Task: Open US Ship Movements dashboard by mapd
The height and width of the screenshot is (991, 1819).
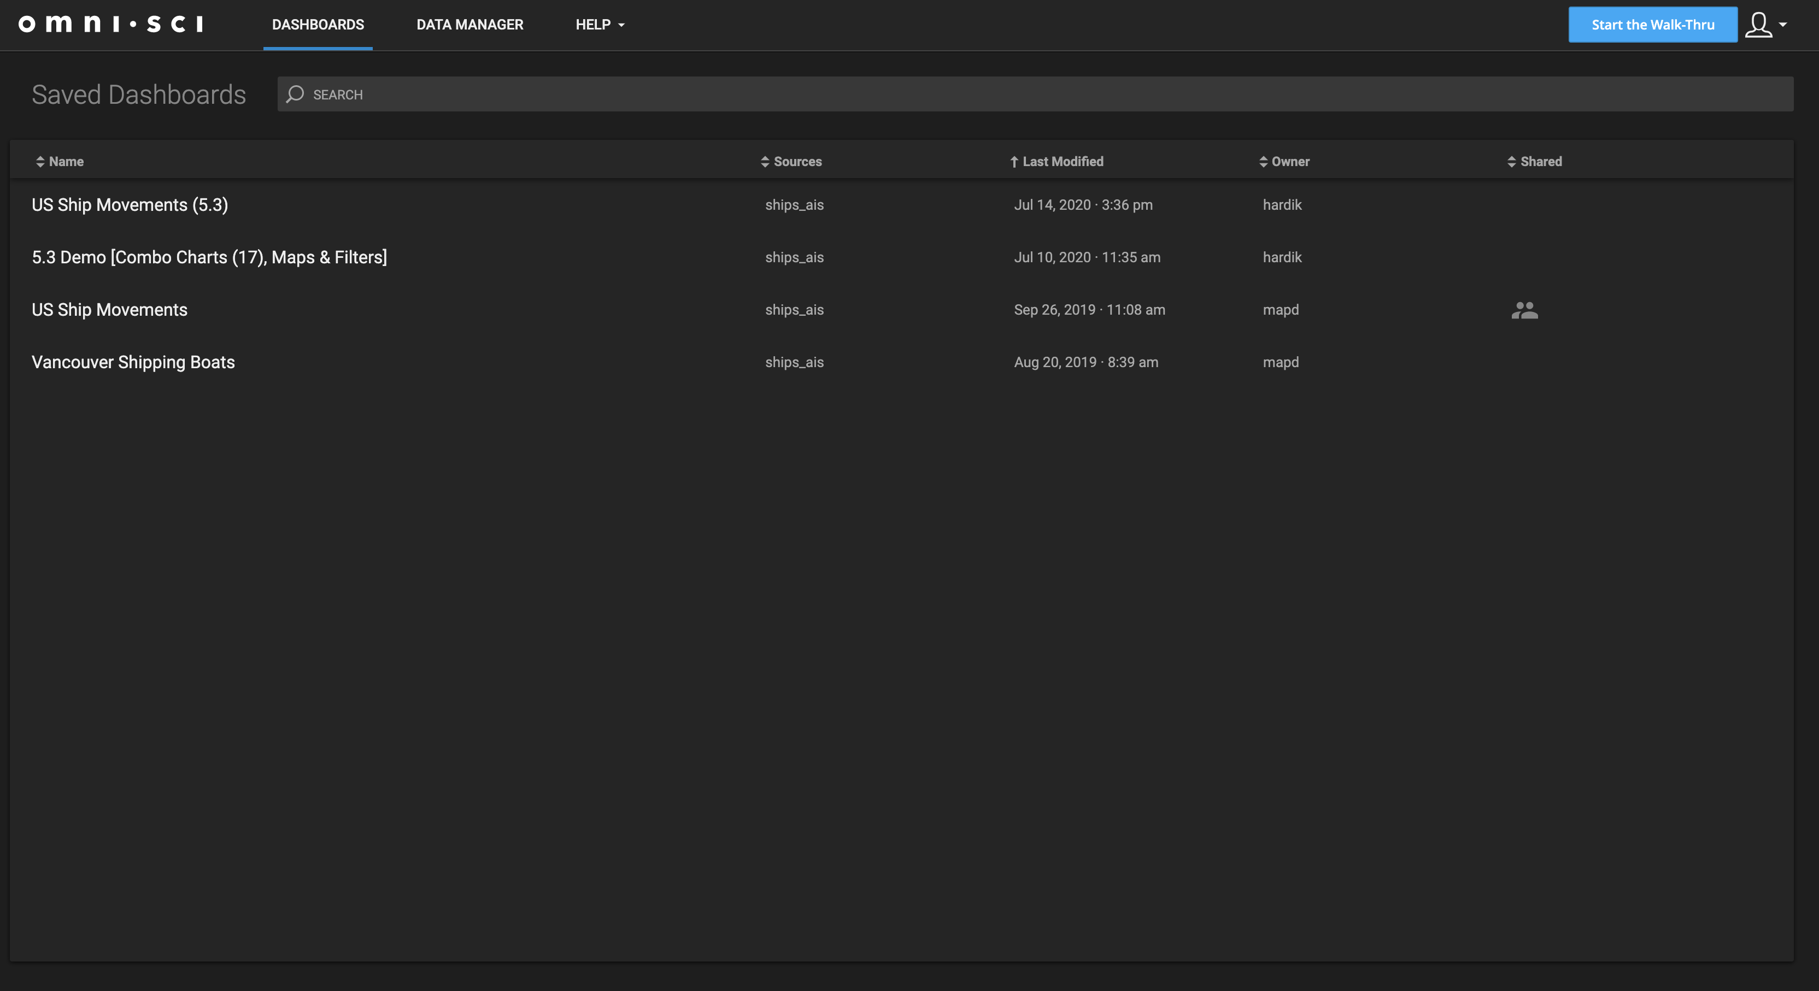Action: tap(109, 310)
